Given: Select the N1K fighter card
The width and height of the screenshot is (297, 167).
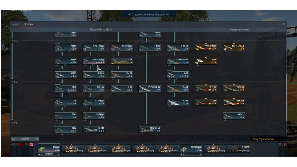Looking at the screenshot, I should pos(66,88).
